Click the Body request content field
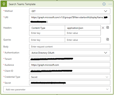 pos(70,47)
